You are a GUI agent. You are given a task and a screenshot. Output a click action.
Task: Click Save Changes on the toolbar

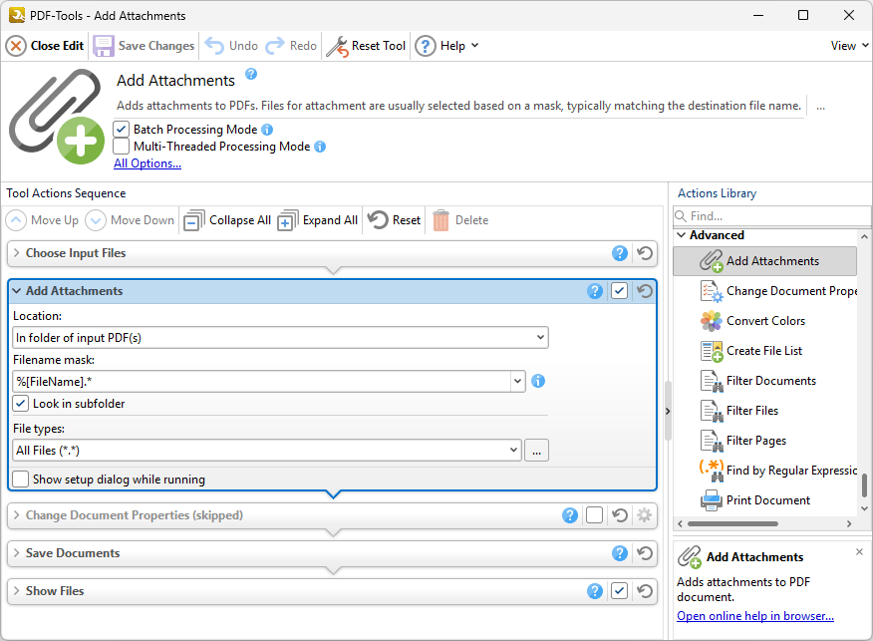click(x=144, y=45)
